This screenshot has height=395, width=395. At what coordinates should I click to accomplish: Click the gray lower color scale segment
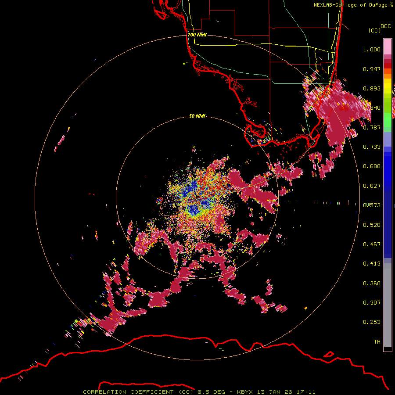(x=388, y=305)
